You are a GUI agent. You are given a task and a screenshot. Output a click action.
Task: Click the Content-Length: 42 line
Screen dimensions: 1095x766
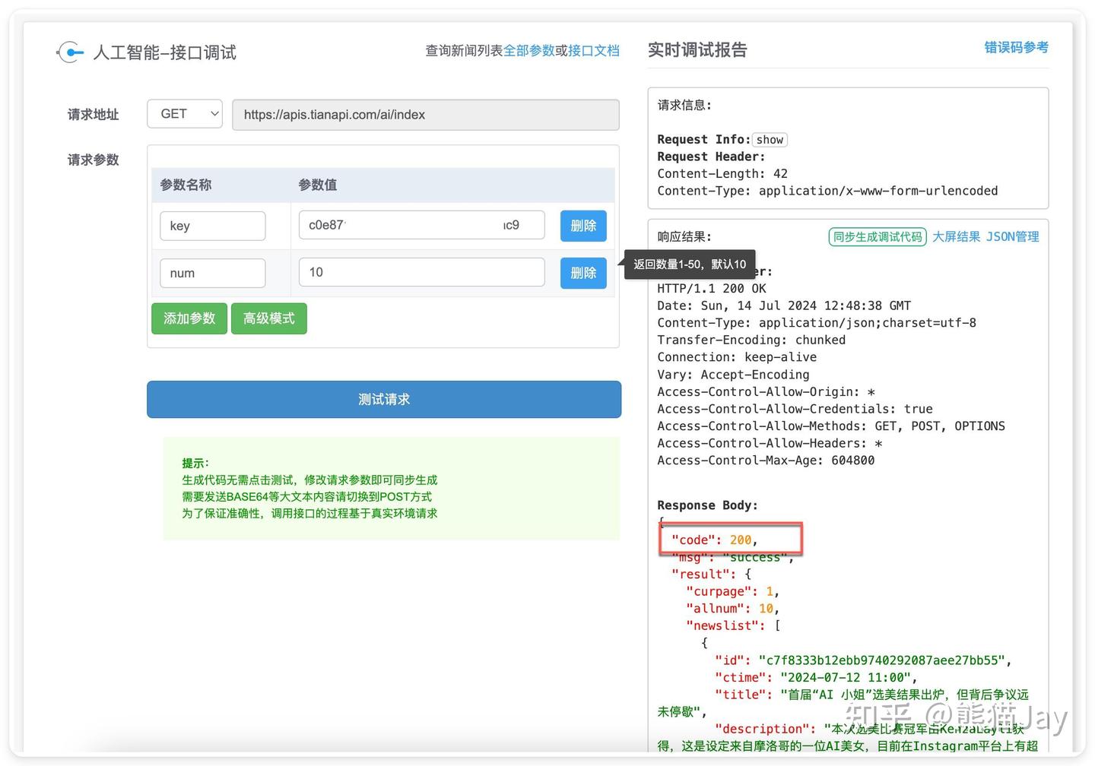click(722, 174)
